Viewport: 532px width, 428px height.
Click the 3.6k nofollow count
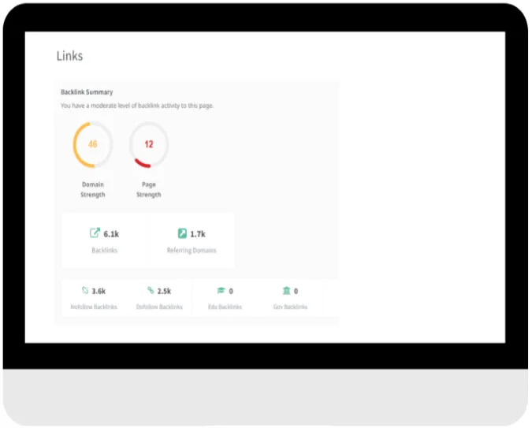[99, 291]
